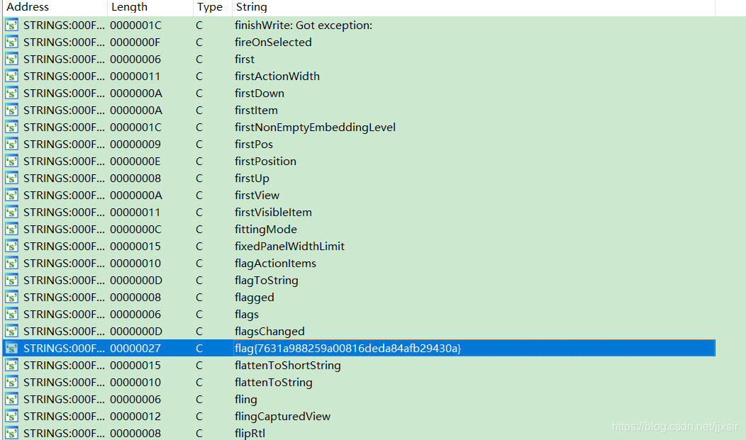
Task: Click the 's' icon beside firstActionWidth
Action: click(x=12, y=76)
